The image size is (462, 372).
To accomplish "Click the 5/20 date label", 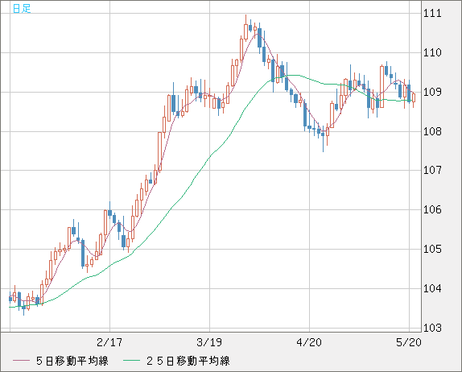I will click(x=409, y=342).
